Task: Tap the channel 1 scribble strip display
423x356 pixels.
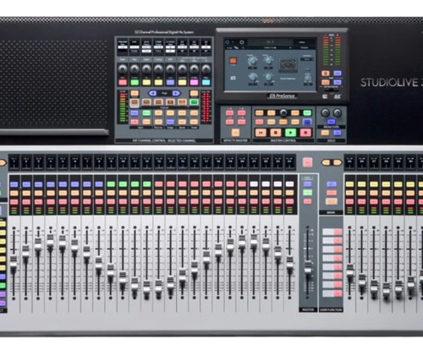Action: tap(14, 162)
